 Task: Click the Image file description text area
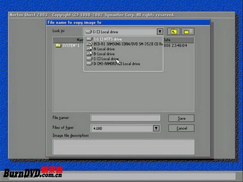click(x=123, y=146)
